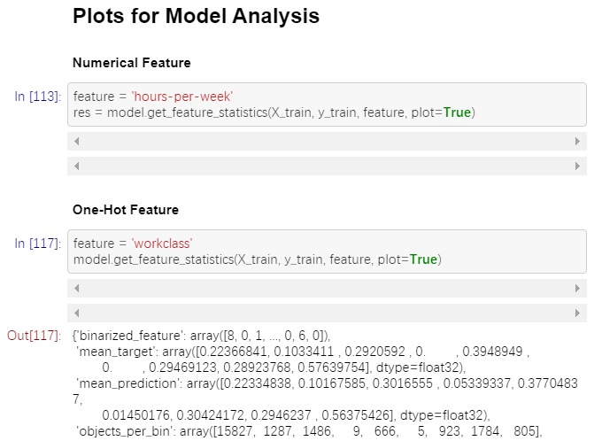Click the Numerical Feature subheading
The height and width of the screenshot is (441, 602).
132,63
